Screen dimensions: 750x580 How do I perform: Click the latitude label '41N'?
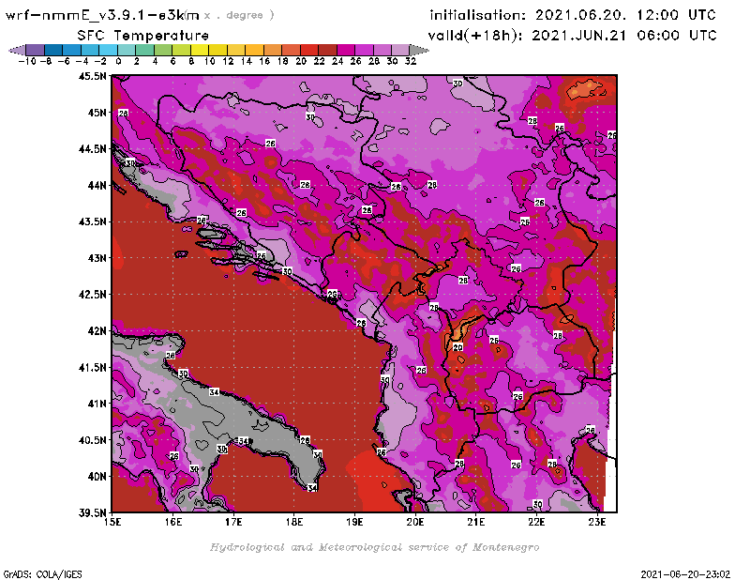pos(97,404)
